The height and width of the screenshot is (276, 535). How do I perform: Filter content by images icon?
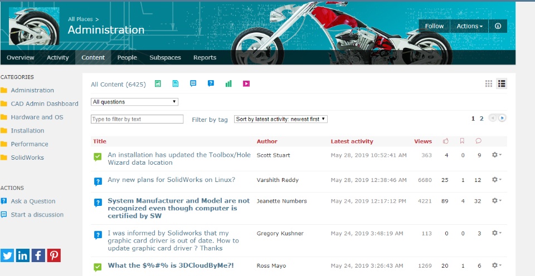click(x=158, y=83)
